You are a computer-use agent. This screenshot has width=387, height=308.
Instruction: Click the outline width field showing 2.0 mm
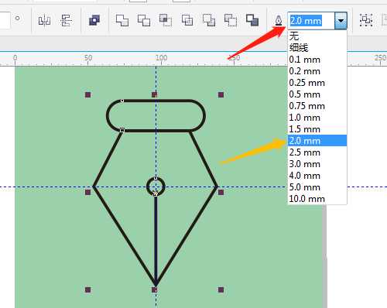coord(311,20)
